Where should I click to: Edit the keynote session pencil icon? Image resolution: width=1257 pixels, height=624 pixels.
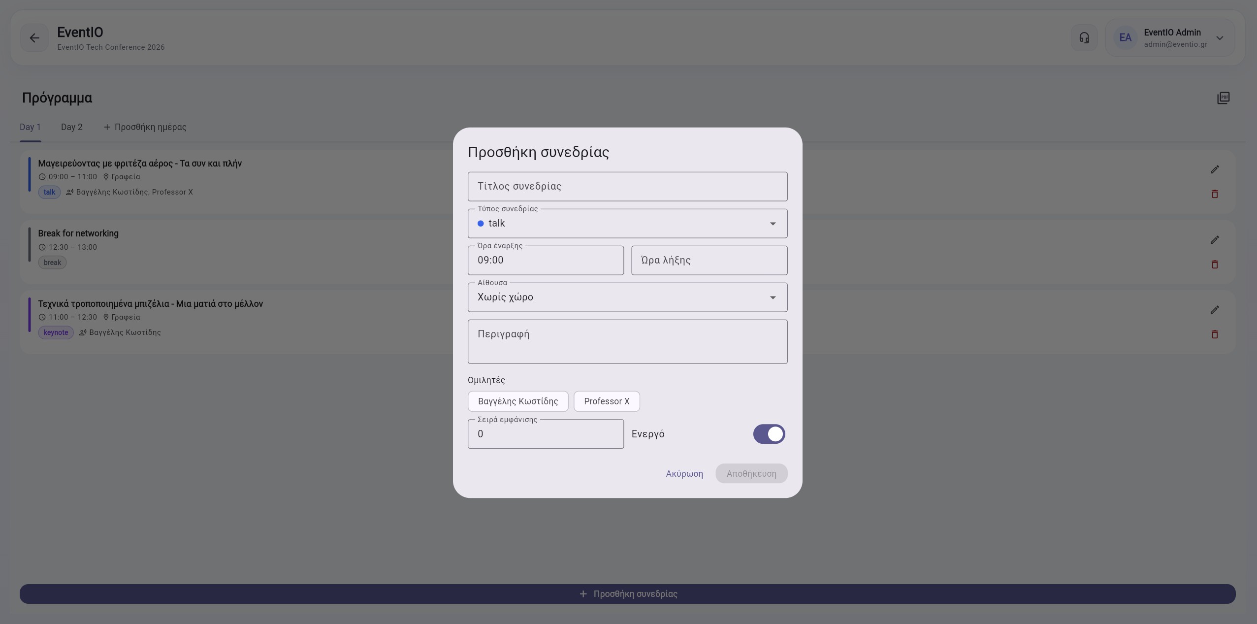(1215, 310)
